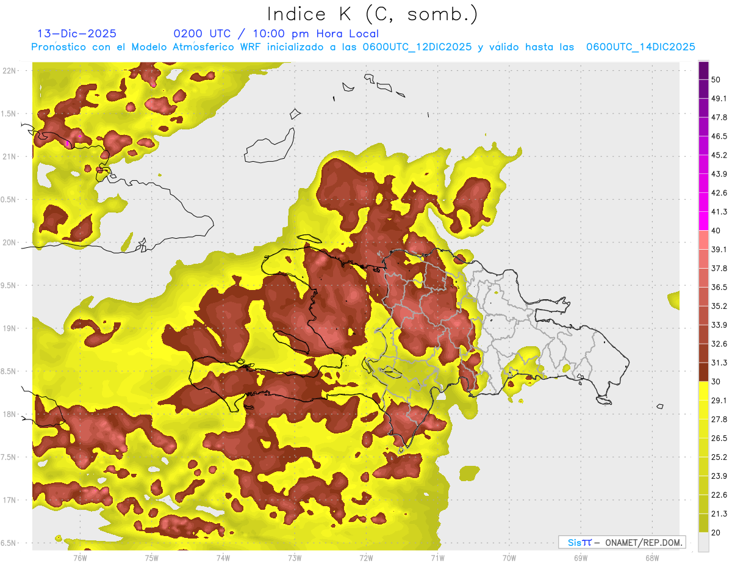
Task: Select the 20 label on the color scale
Action: (716, 532)
